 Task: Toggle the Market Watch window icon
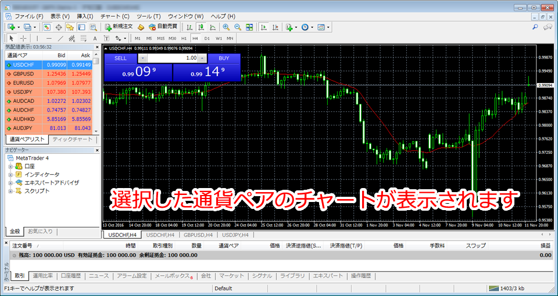coord(47,27)
